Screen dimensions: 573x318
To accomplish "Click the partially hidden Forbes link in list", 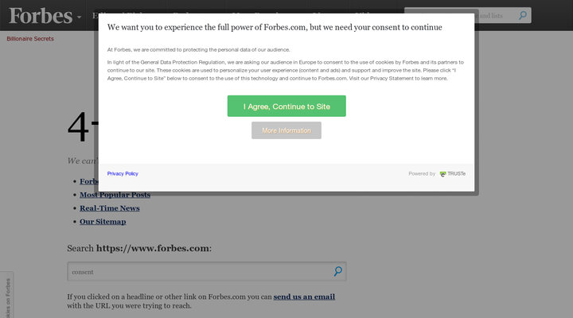I will pos(88,181).
